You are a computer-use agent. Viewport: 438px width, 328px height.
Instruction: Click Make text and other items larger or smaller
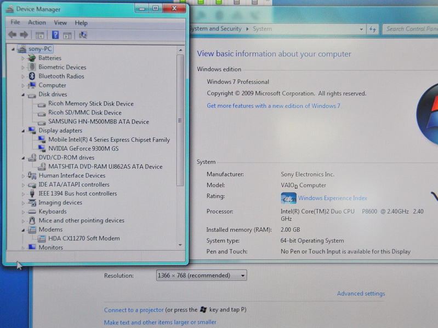tap(160, 323)
